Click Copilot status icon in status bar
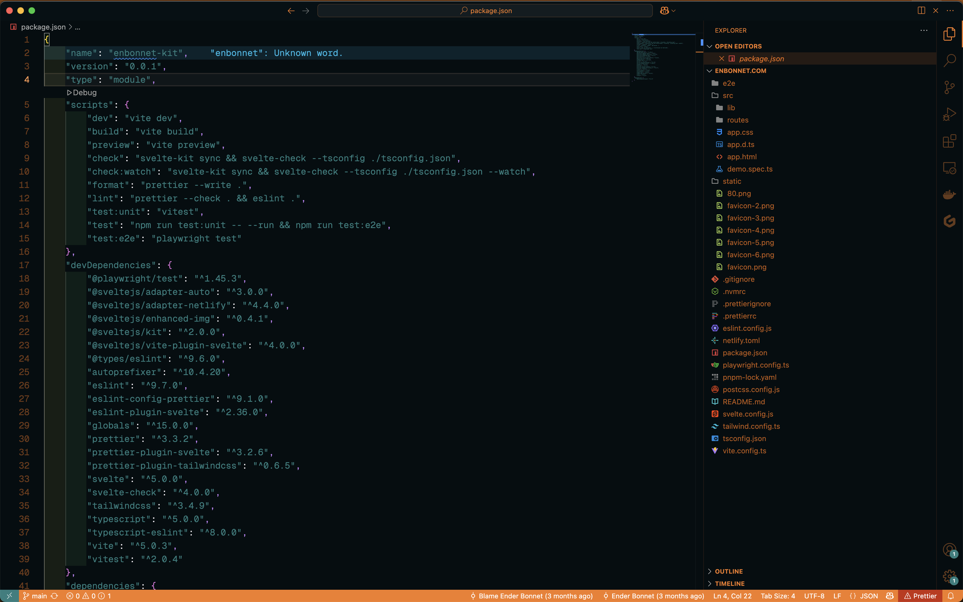Viewport: 963px width, 602px height. (889, 596)
